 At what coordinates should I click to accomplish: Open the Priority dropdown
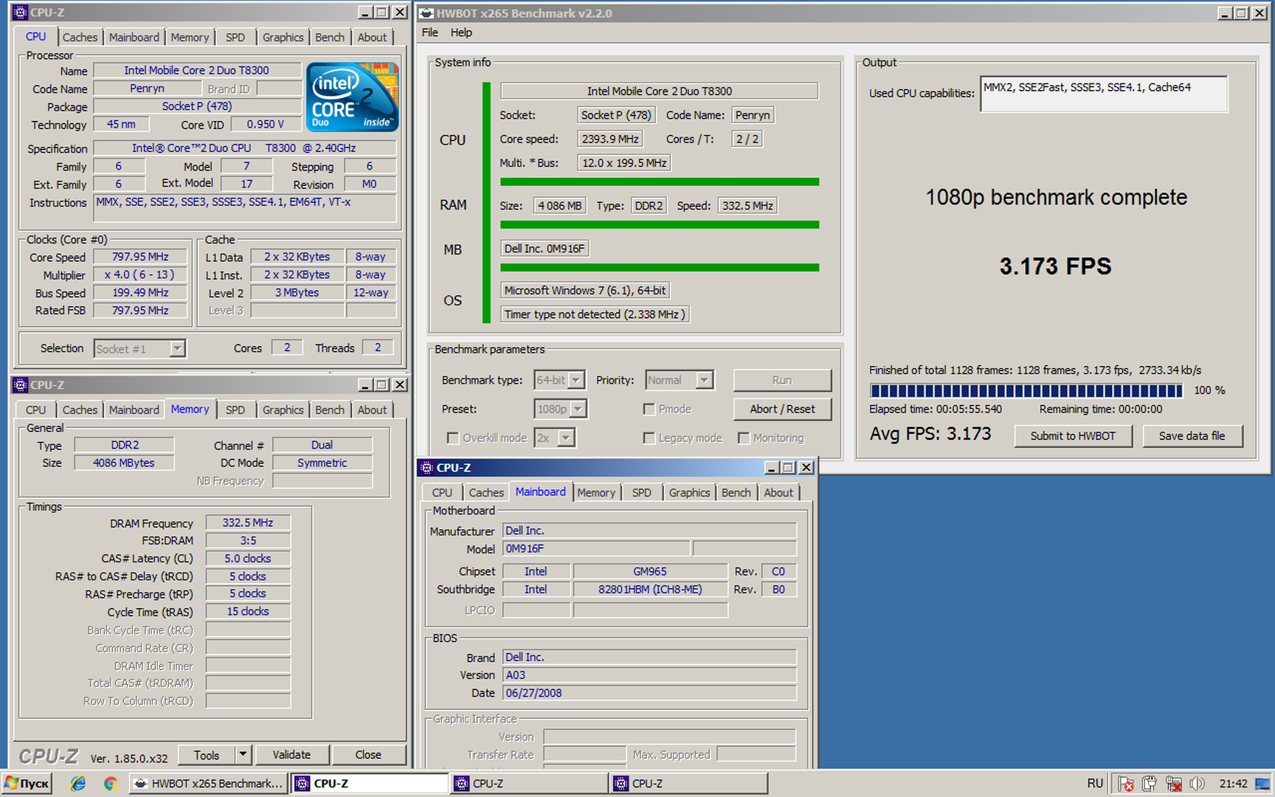tap(705, 380)
